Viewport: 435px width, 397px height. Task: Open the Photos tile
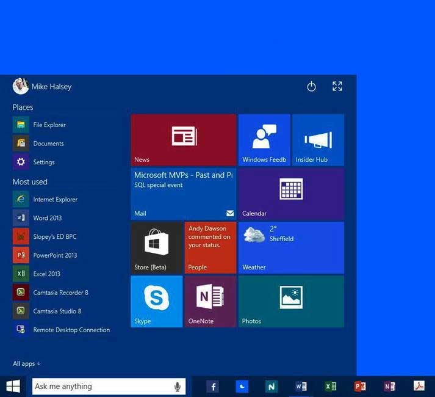(x=290, y=301)
